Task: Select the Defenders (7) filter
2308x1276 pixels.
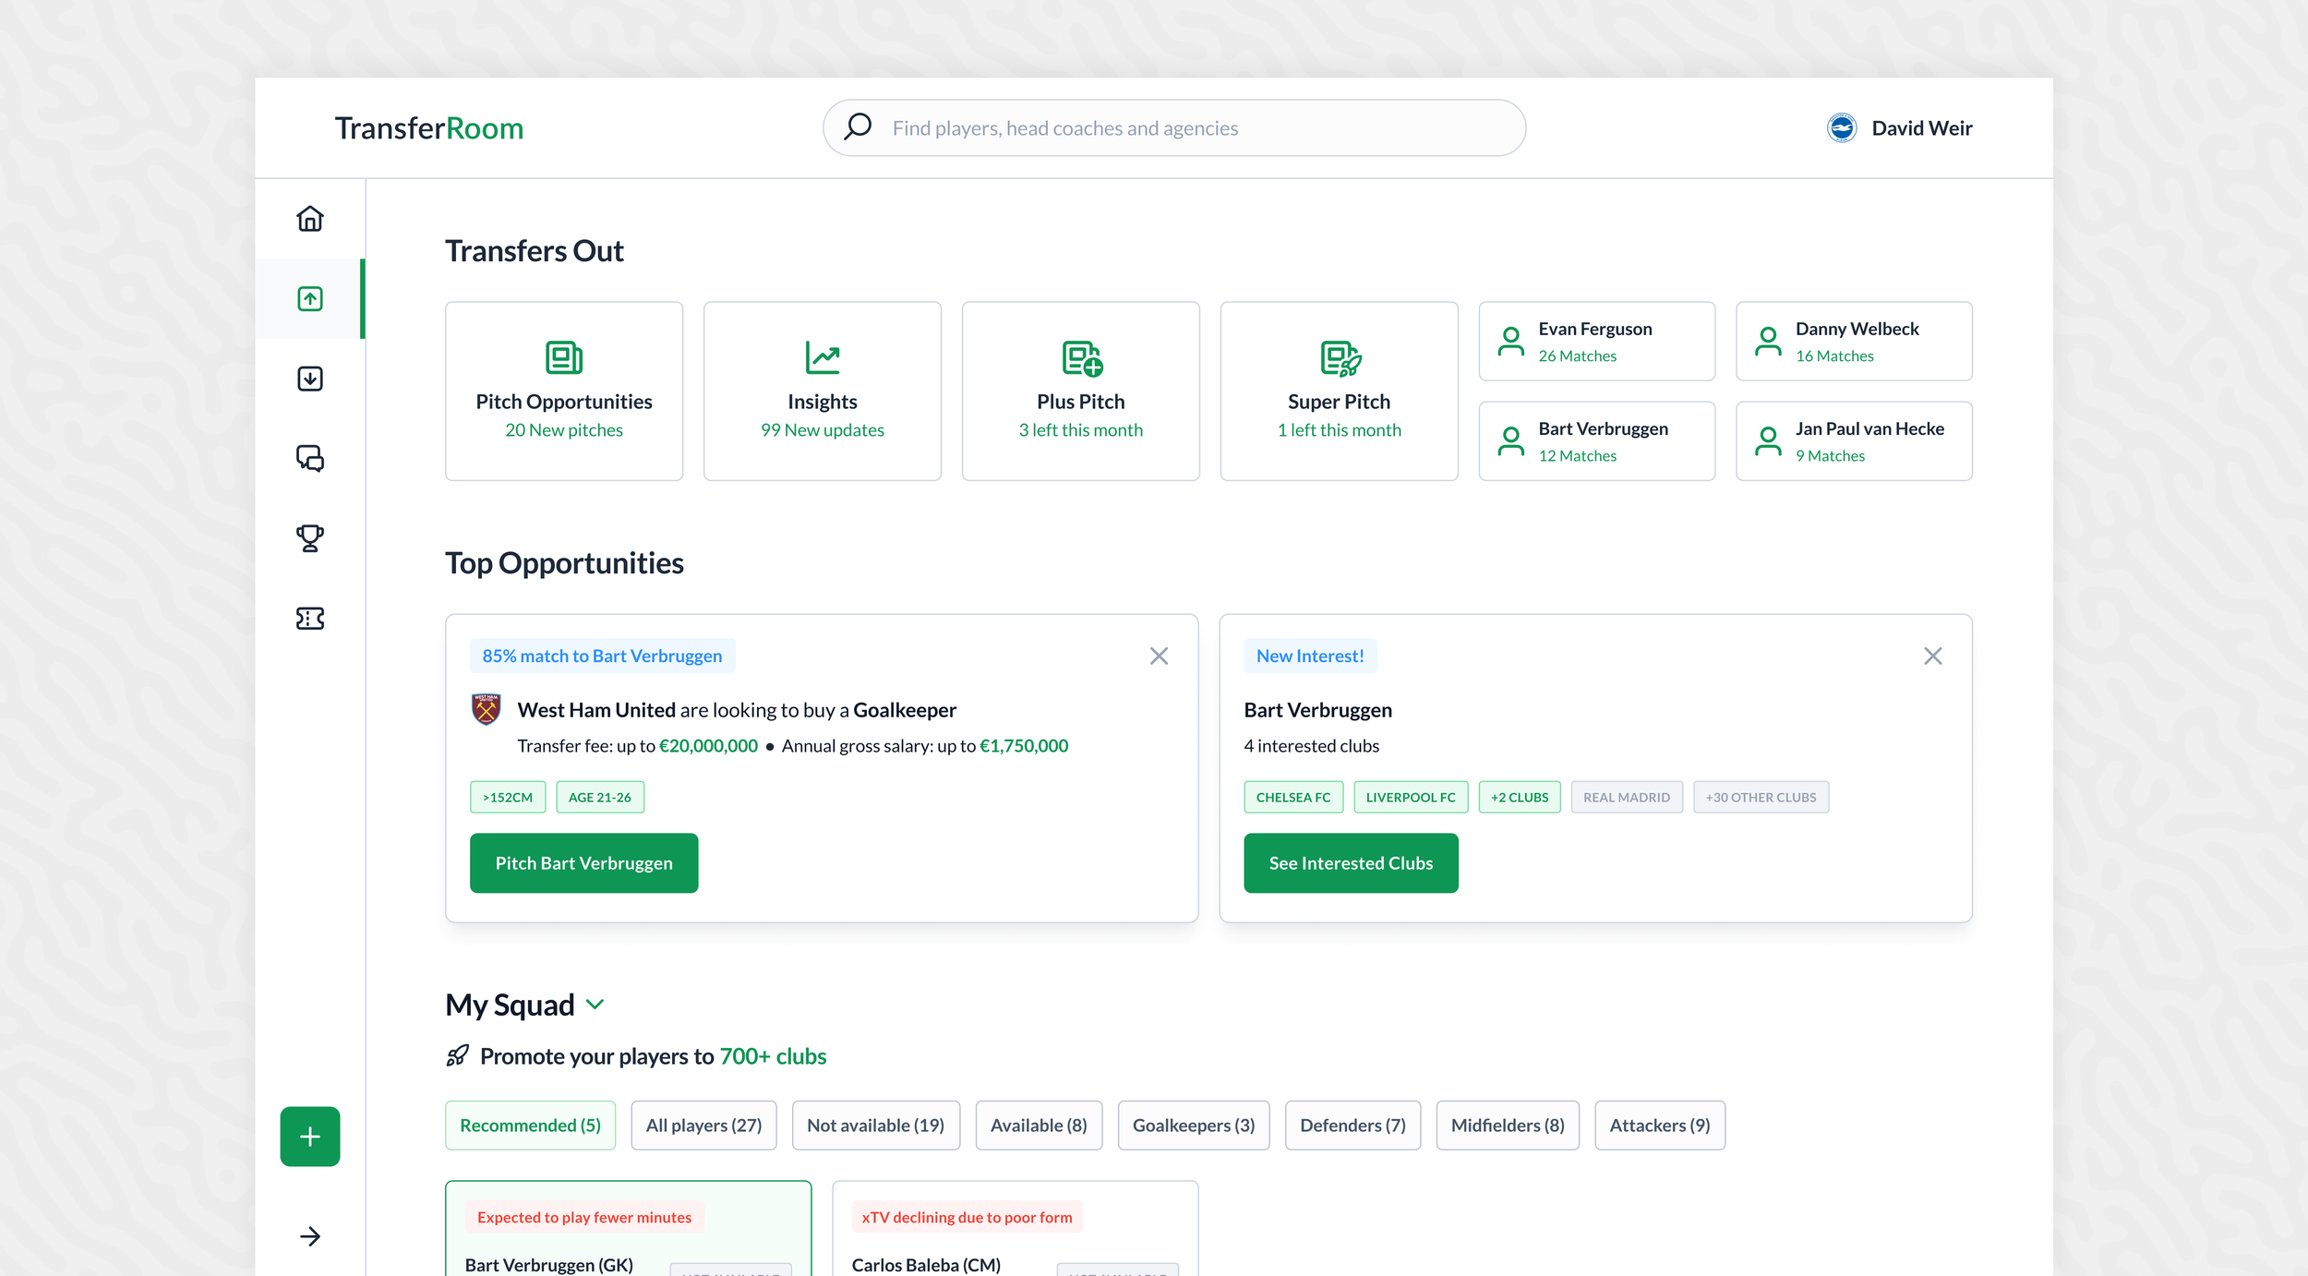Action: coord(1352,1125)
